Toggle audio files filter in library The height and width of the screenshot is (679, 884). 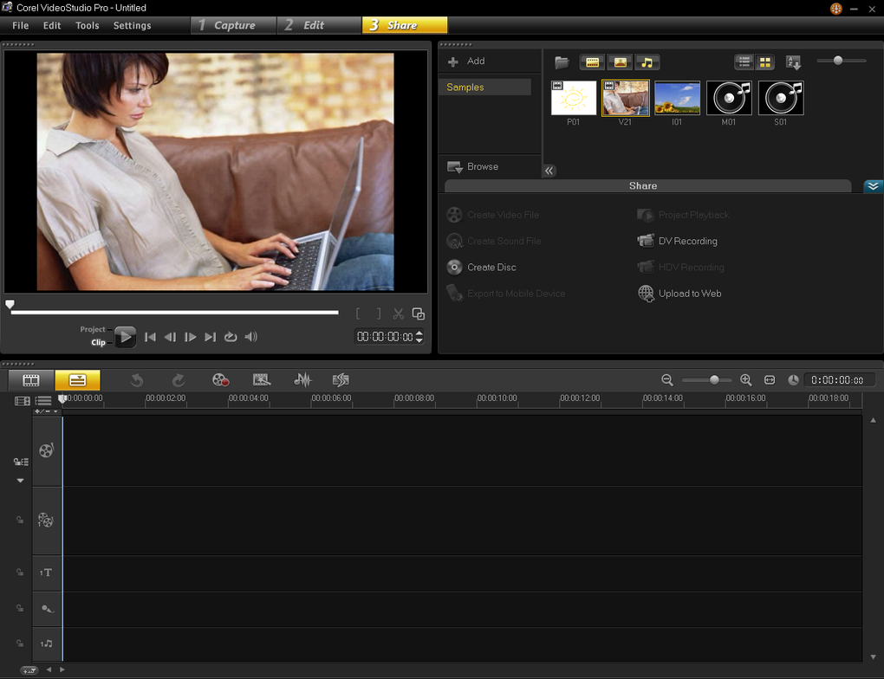(x=647, y=62)
